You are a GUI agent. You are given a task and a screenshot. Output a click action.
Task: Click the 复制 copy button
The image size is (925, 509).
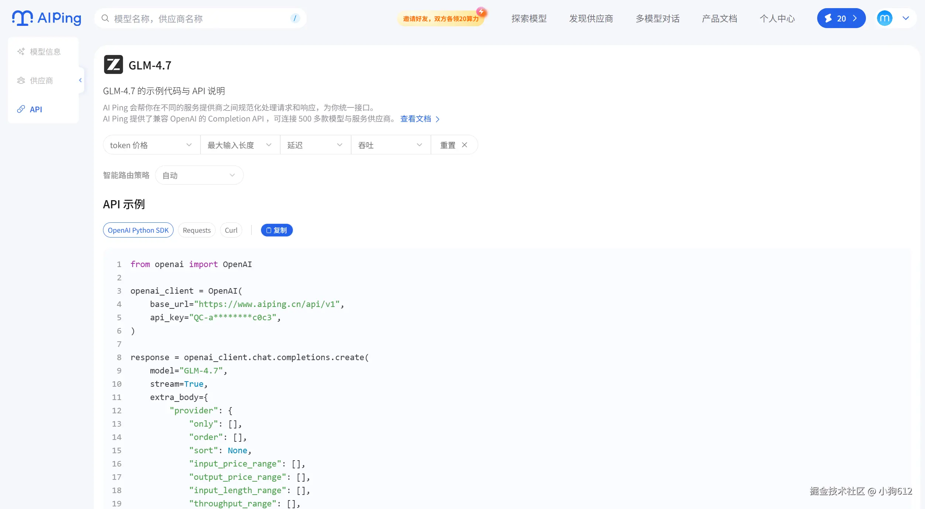click(x=277, y=230)
